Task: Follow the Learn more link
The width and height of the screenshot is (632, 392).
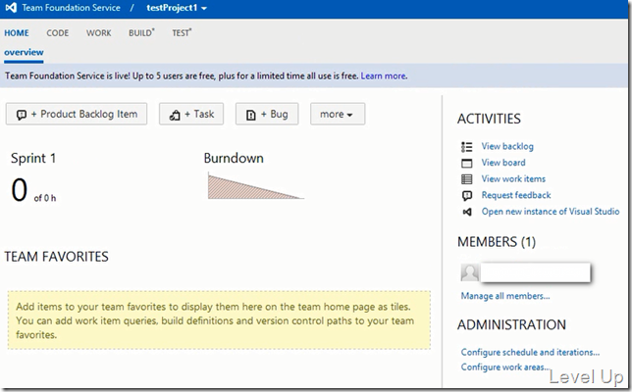Action: coord(384,75)
